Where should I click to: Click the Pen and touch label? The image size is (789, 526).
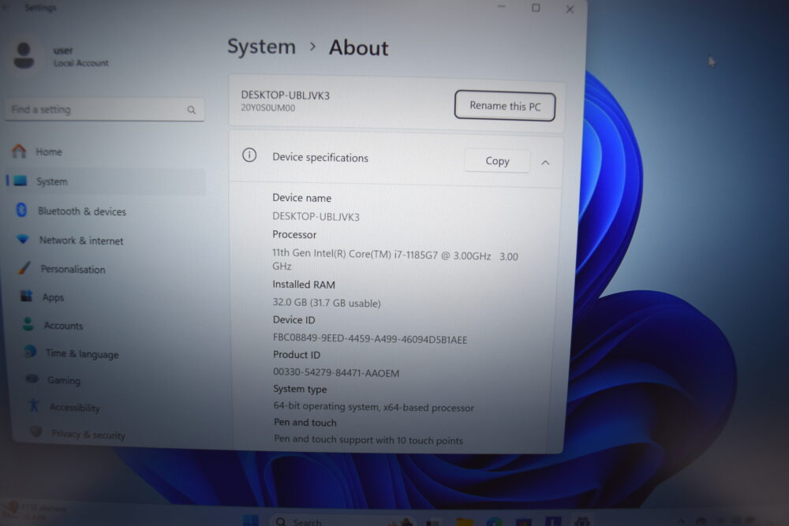click(305, 423)
